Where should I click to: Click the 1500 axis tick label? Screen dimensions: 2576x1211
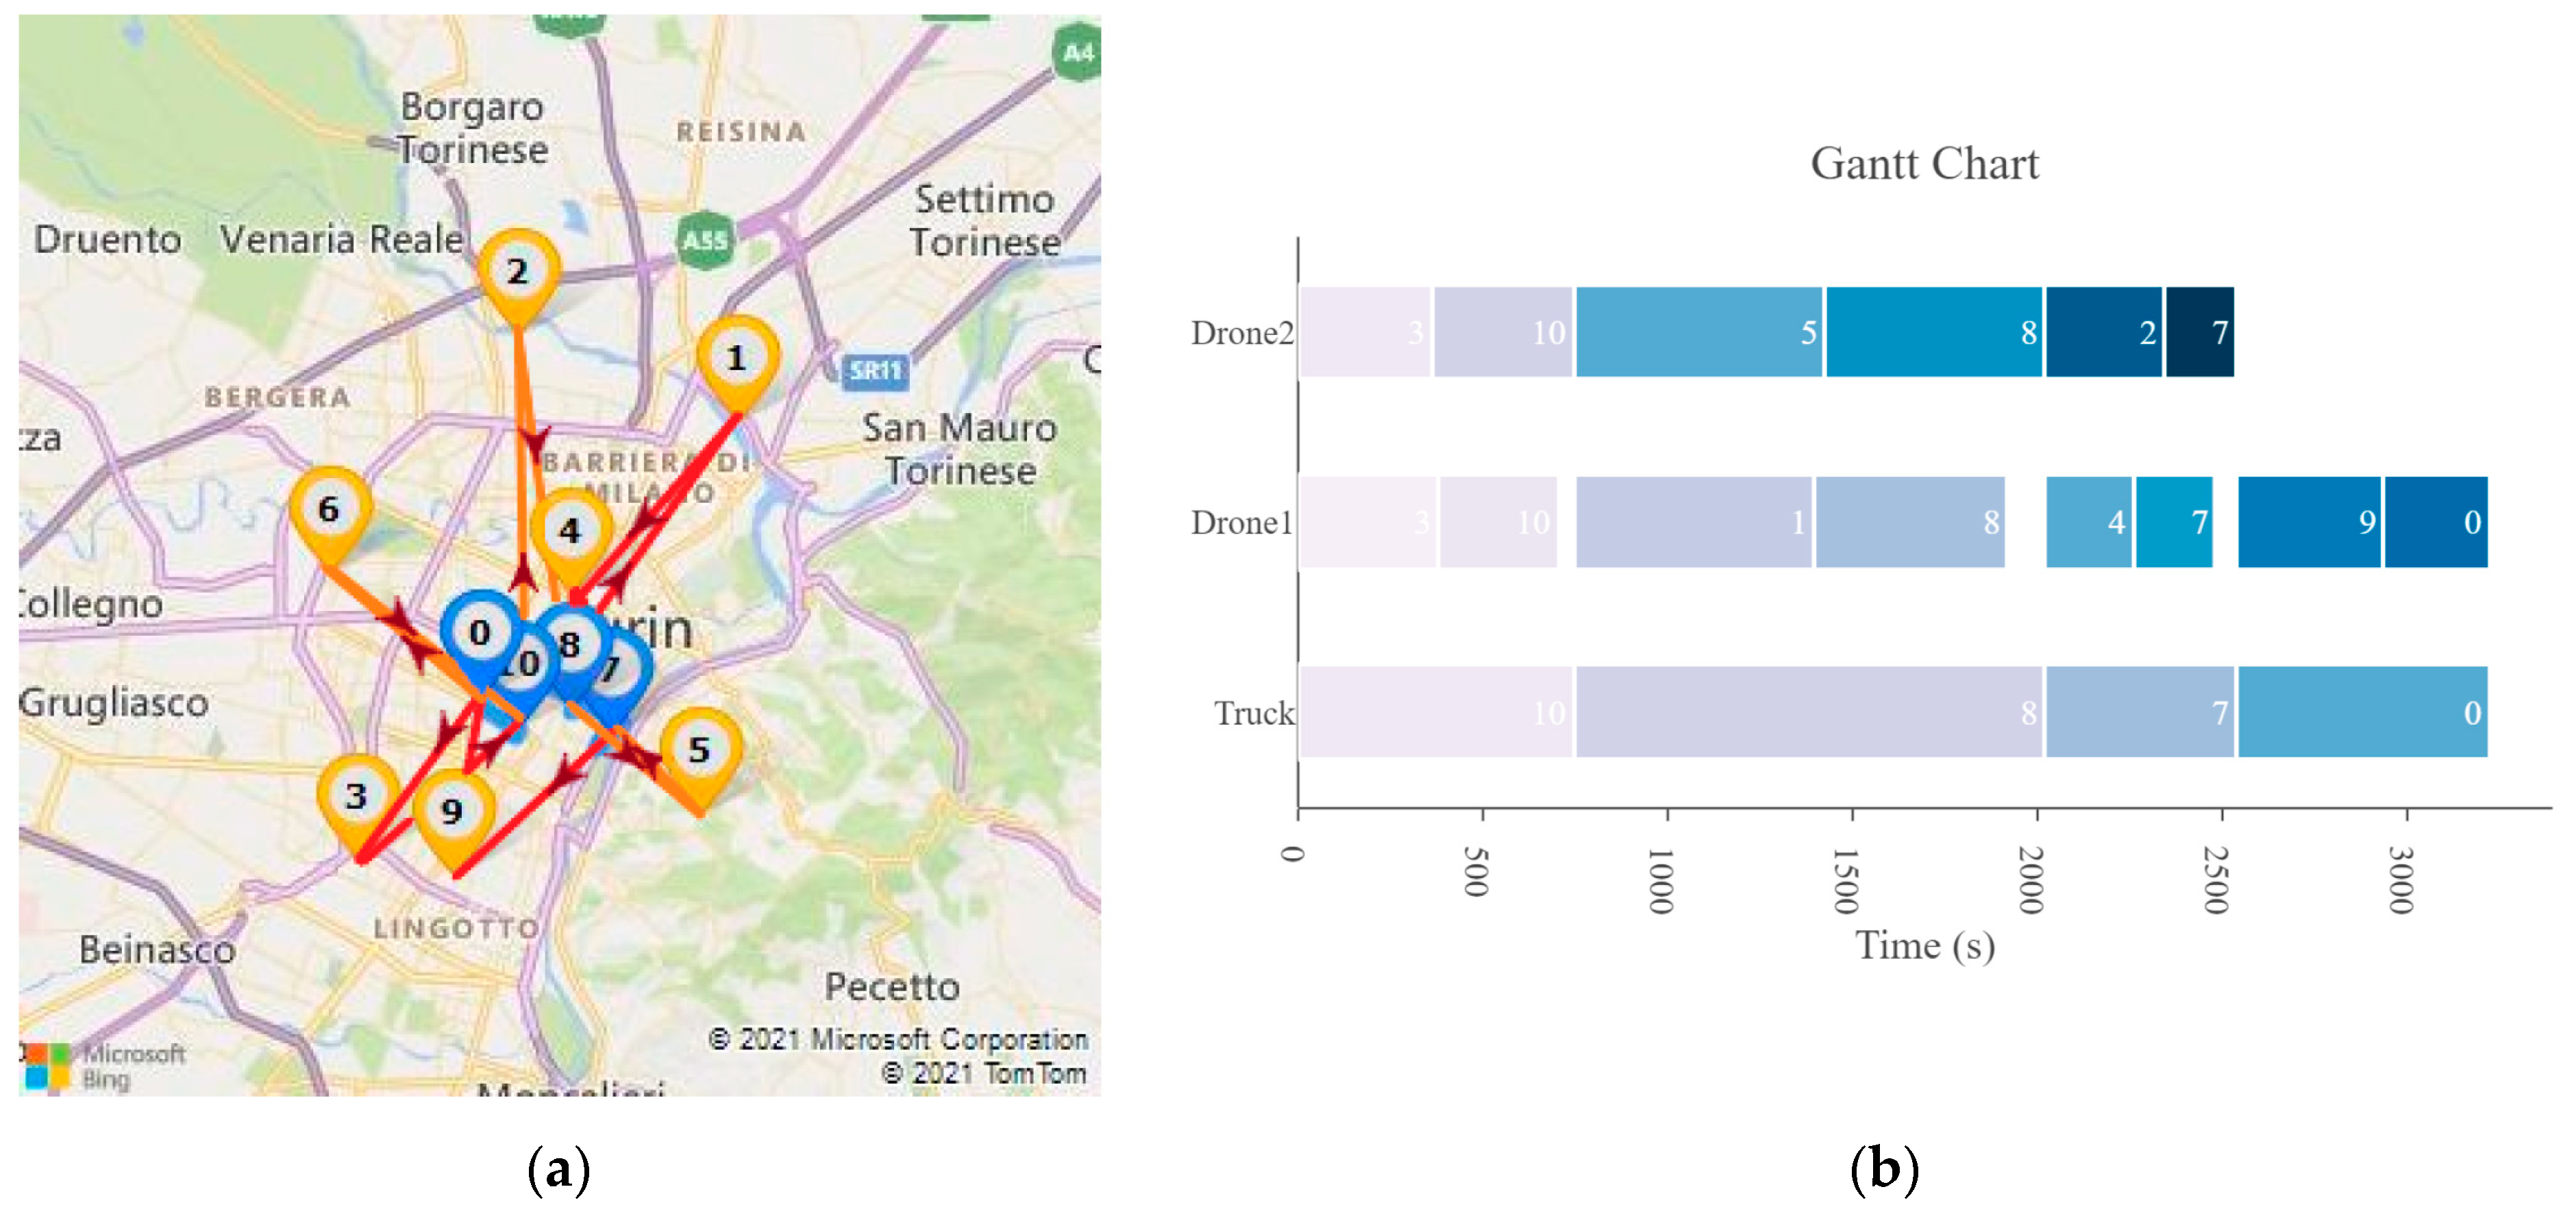pos(1846,880)
